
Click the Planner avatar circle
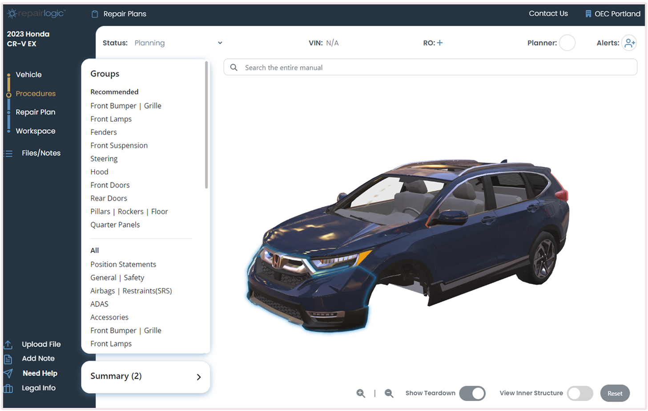click(567, 43)
